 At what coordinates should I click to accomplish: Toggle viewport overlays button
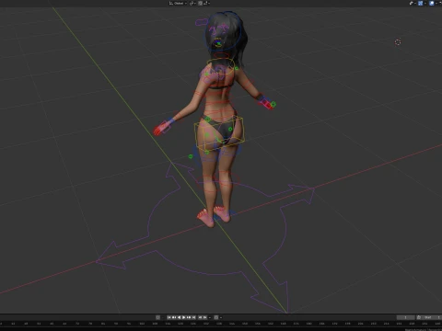[432, 3]
